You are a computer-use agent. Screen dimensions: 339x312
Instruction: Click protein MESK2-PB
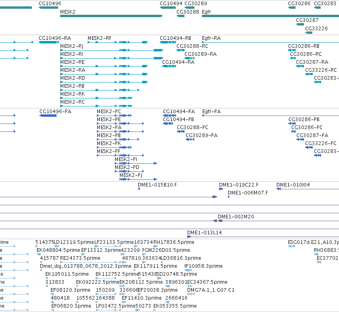[x=108, y=135]
